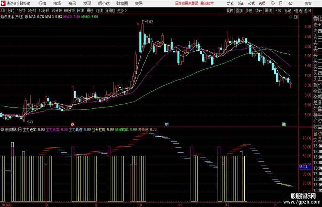Open the 发现 menu

[x=87, y=3]
